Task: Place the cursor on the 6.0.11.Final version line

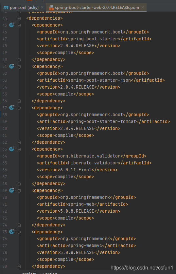Action: point(77,170)
